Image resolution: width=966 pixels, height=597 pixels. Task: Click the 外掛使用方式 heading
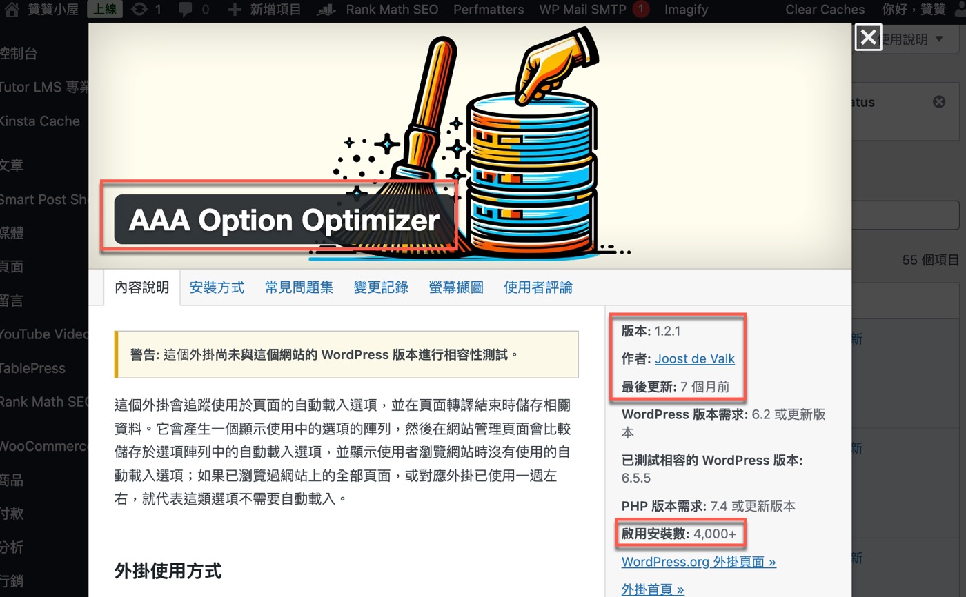tap(168, 571)
